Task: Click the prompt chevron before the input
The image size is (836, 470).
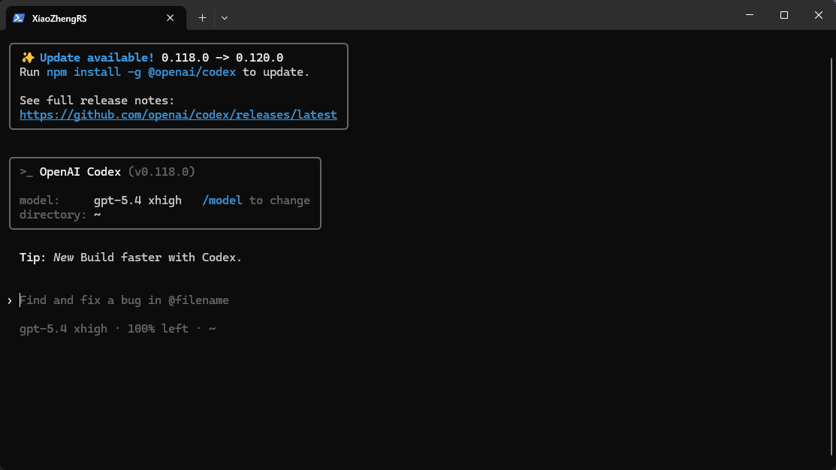Action: pos(10,301)
